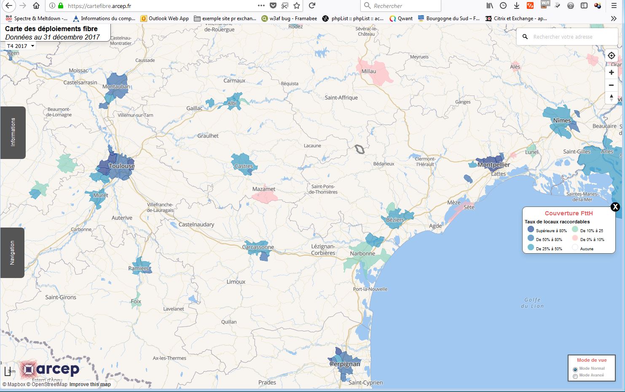Open the T4 2017 quarter dropdown

[x=21, y=46]
